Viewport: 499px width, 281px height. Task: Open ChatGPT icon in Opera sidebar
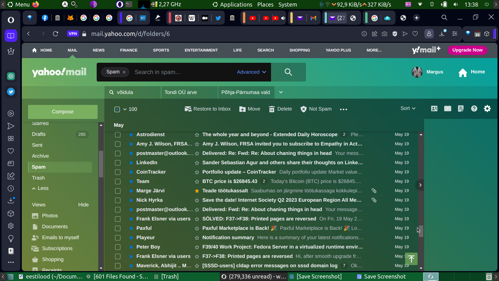(11, 76)
